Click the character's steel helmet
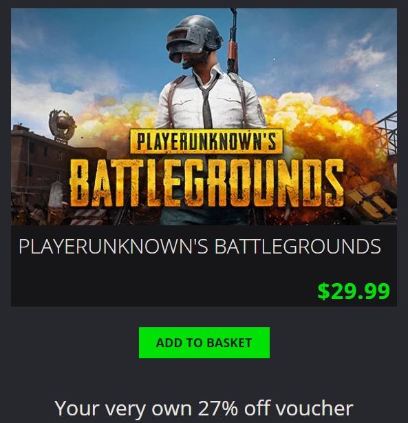Image resolution: width=408 pixels, height=423 pixels. 193,38
